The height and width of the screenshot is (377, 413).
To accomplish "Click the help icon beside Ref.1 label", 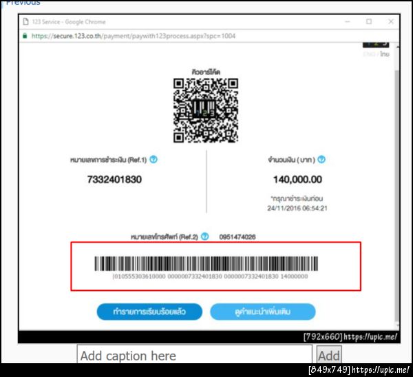I will pyautogui.click(x=153, y=159).
